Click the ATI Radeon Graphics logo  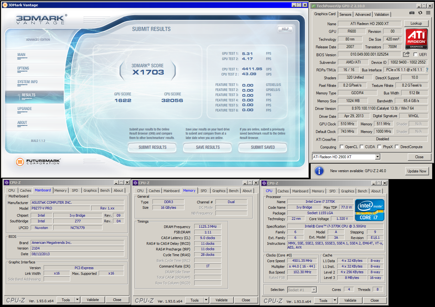416,39
